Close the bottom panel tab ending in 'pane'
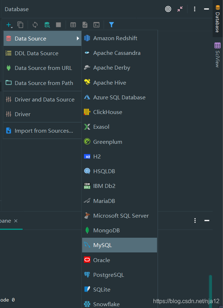 point(16,221)
